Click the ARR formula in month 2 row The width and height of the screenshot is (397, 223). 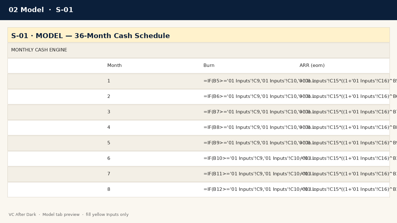pyautogui.click(x=343, y=97)
